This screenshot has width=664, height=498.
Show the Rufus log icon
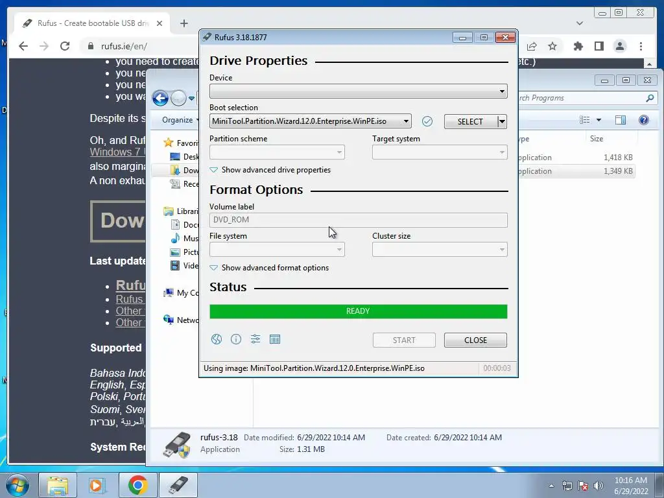(275, 339)
